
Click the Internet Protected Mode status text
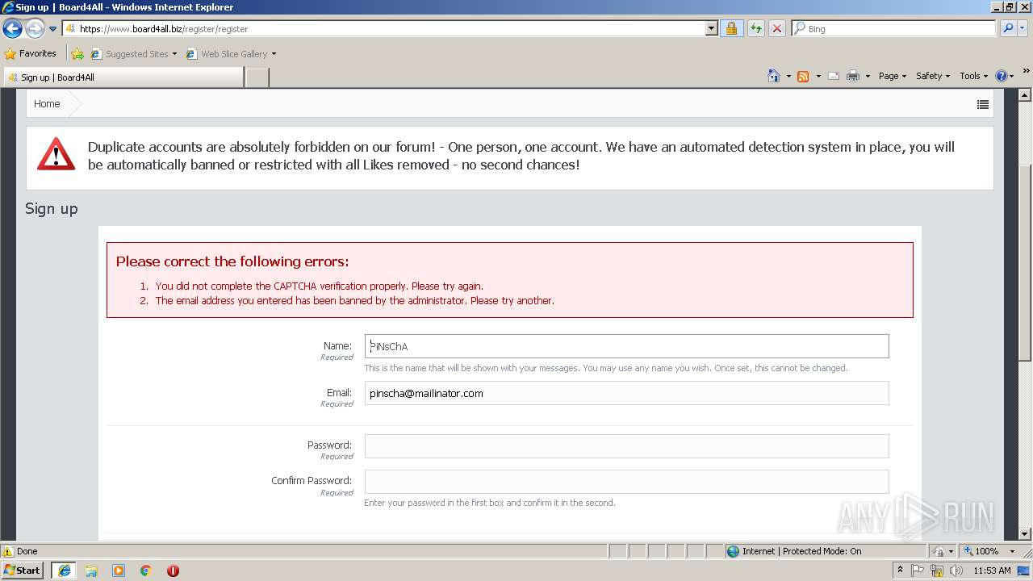801,551
